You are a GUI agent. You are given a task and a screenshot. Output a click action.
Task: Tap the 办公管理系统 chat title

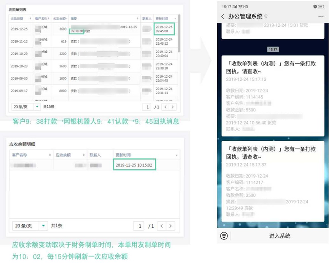coord(245,16)
